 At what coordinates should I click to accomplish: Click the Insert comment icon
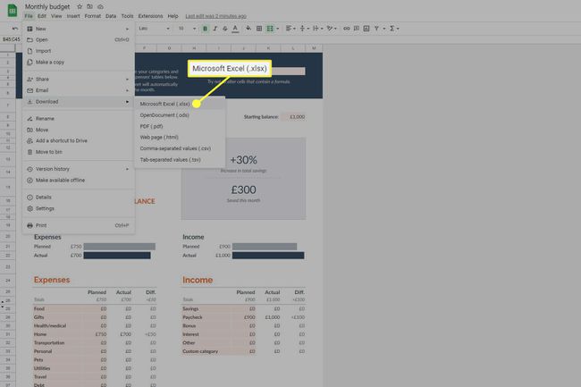click(357, 29)
